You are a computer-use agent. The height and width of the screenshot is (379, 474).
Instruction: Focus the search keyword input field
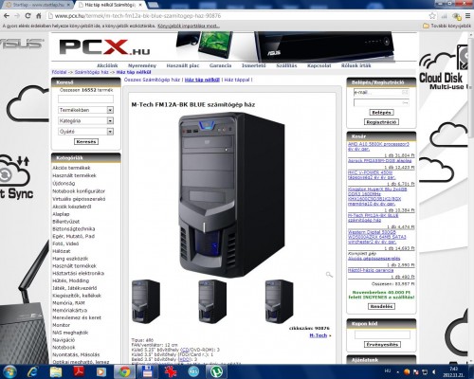click(85, 99)
